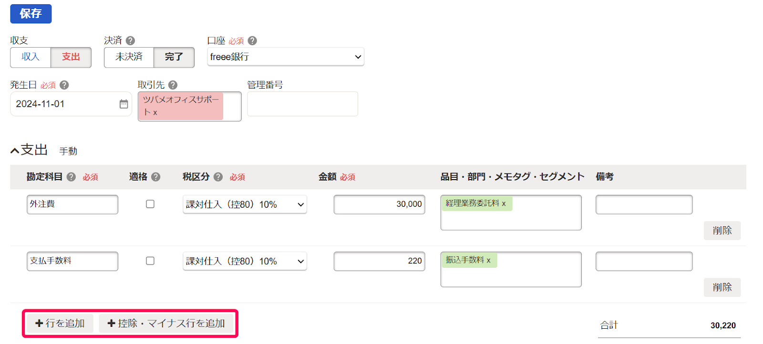Click help icon beside 発生日
This screenshot has height=344, width=763.
coord(64,85)
